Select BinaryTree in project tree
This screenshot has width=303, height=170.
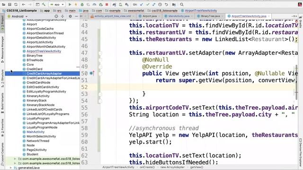coord(35,56)
